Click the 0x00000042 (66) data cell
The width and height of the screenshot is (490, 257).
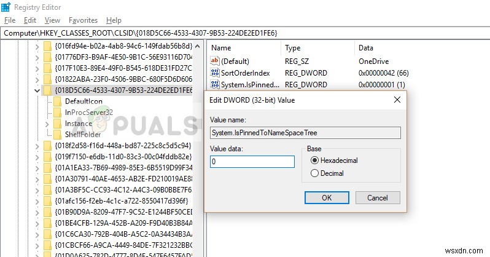(x=383, y=73)
